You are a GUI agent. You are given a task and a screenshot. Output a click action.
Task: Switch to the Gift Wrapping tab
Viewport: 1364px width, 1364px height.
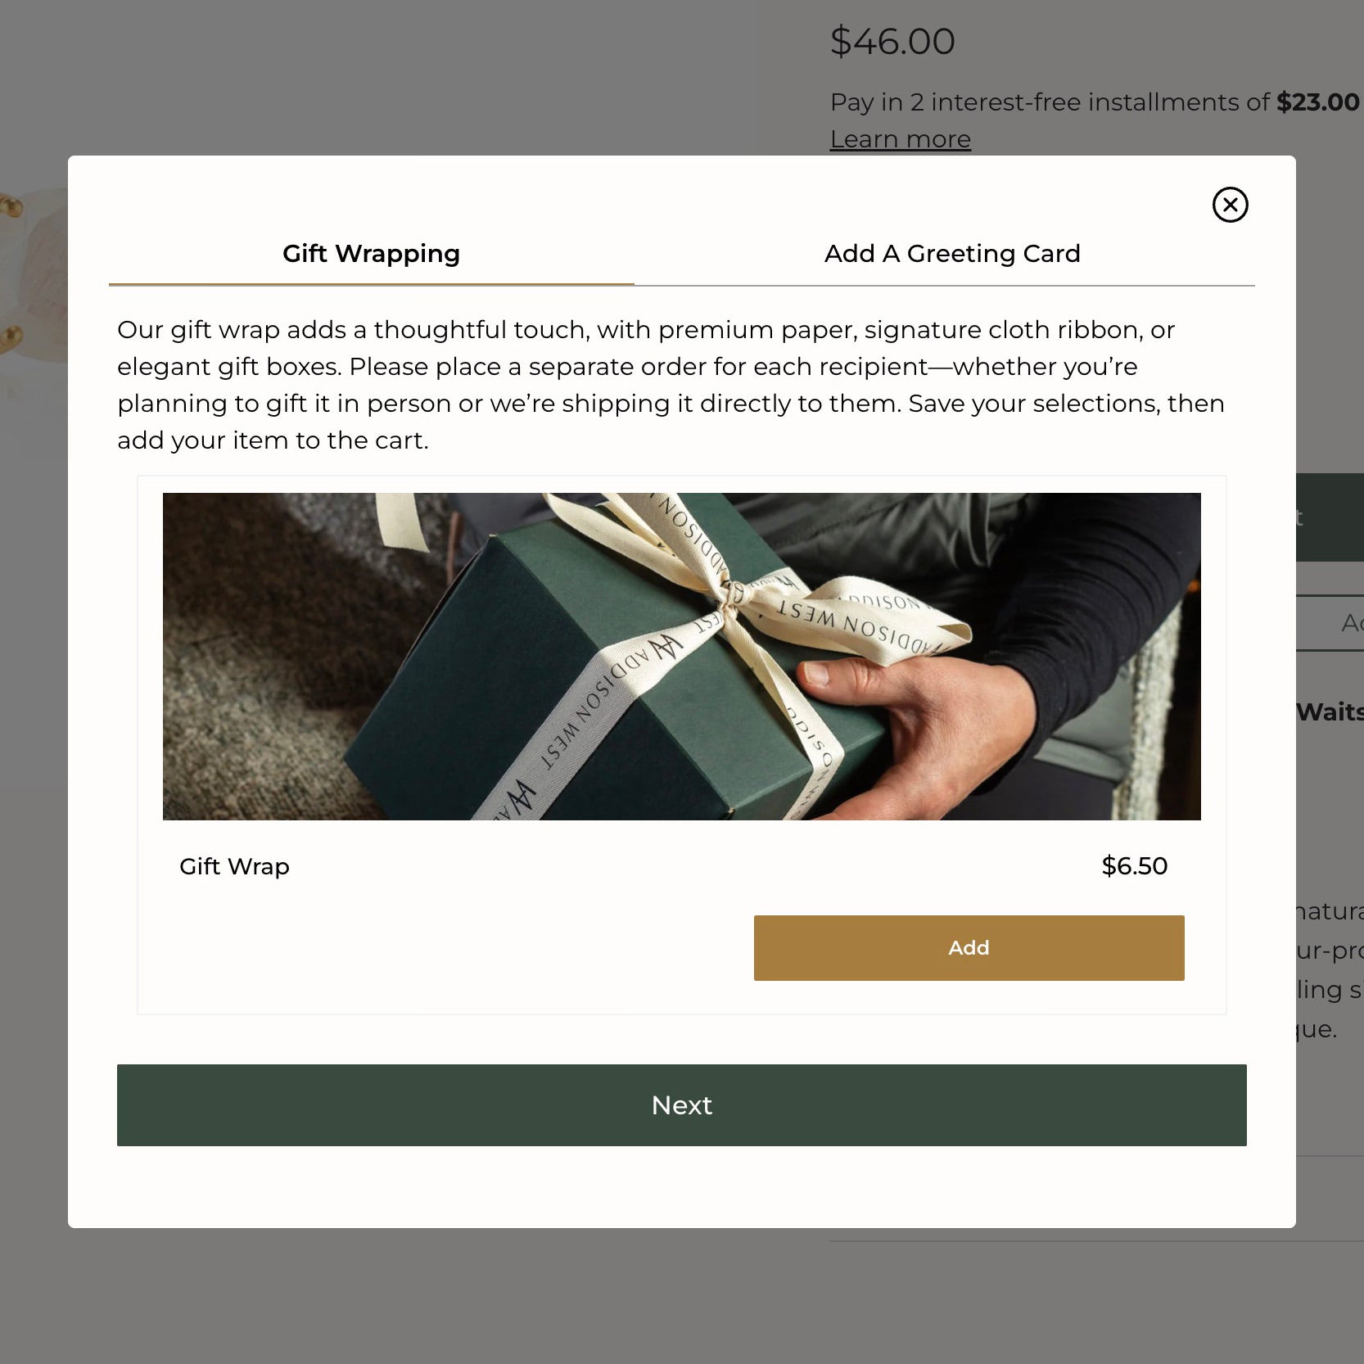pyautogui.click(x=371, y=254)
